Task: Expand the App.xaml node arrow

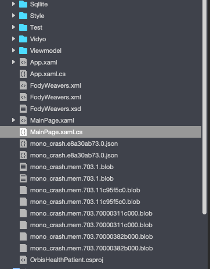Action: coord(13,62)
